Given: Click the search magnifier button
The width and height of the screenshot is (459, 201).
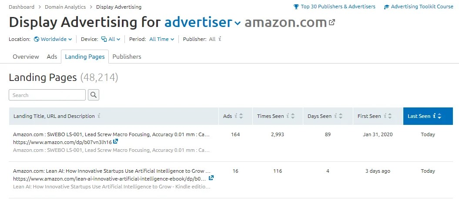Looking at the screenshot, I should (x=94, y=95).
